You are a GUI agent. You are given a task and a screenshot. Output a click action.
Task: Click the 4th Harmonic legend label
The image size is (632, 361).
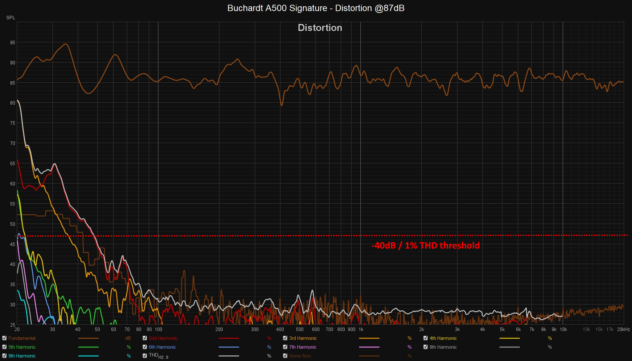tap(443, 338)
